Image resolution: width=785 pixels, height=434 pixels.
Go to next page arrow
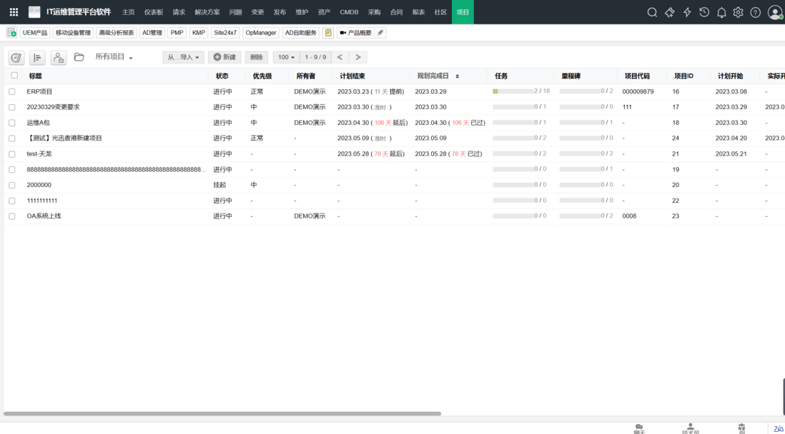click(358, 57)
